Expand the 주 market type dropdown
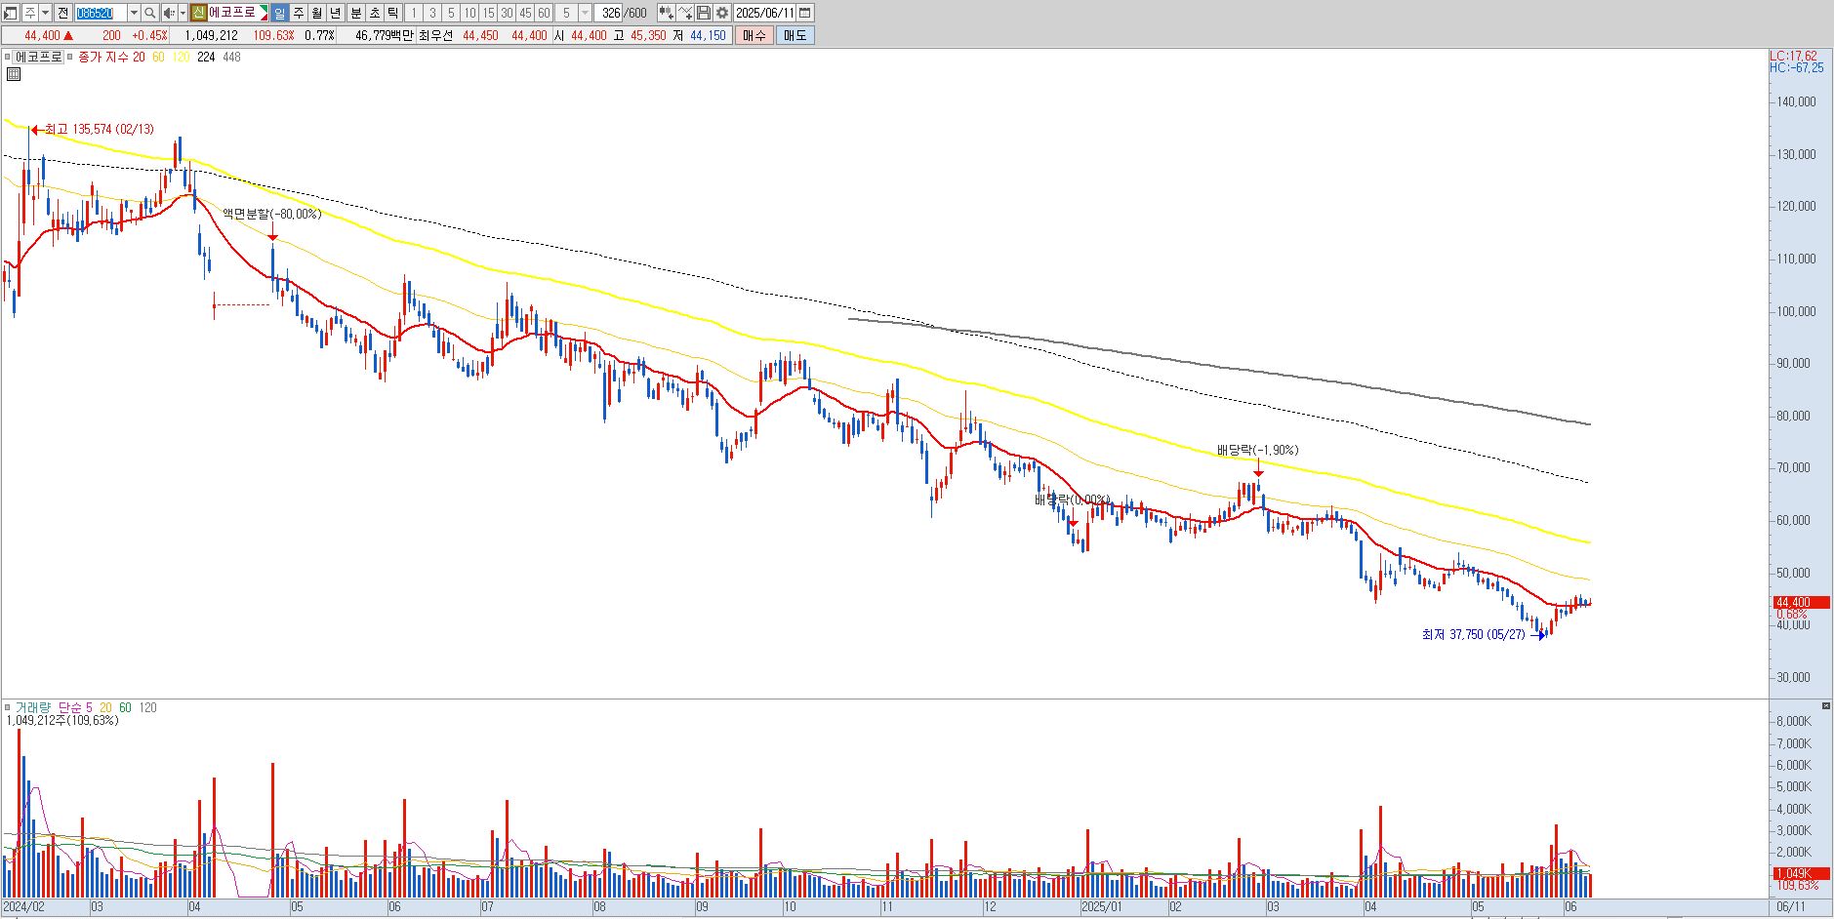This screenshot has width=1834, height=919. (45, 13)
